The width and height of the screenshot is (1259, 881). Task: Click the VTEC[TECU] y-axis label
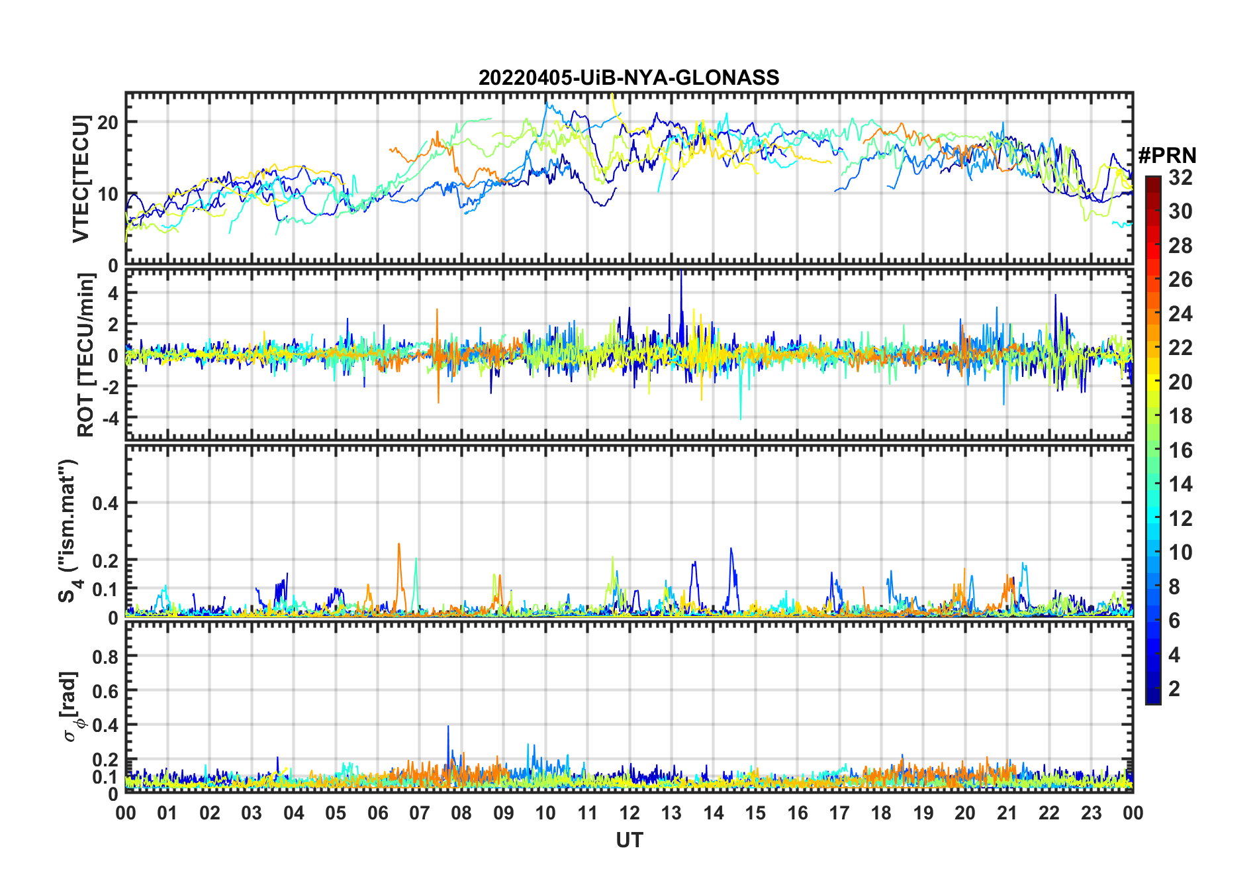81,179
